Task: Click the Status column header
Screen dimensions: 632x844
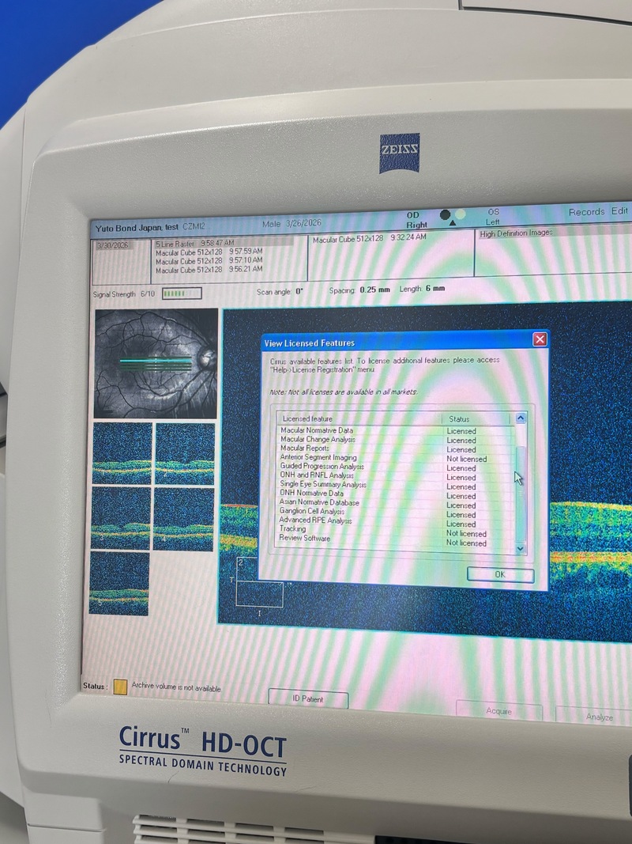Action: [x=459, y=418]
